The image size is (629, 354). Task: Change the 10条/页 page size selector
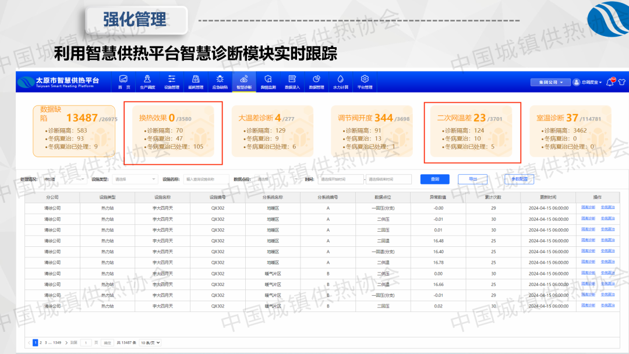click(150, 343)
